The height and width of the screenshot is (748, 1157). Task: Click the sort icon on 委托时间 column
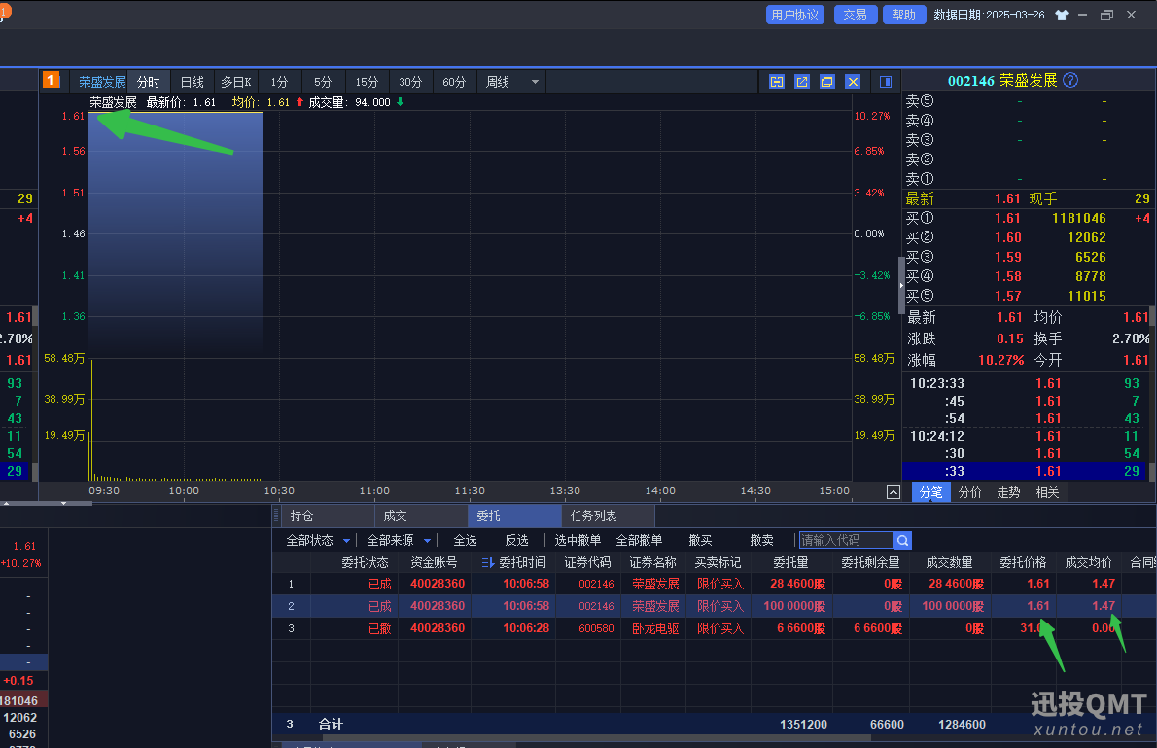click(x=487, y=562)
